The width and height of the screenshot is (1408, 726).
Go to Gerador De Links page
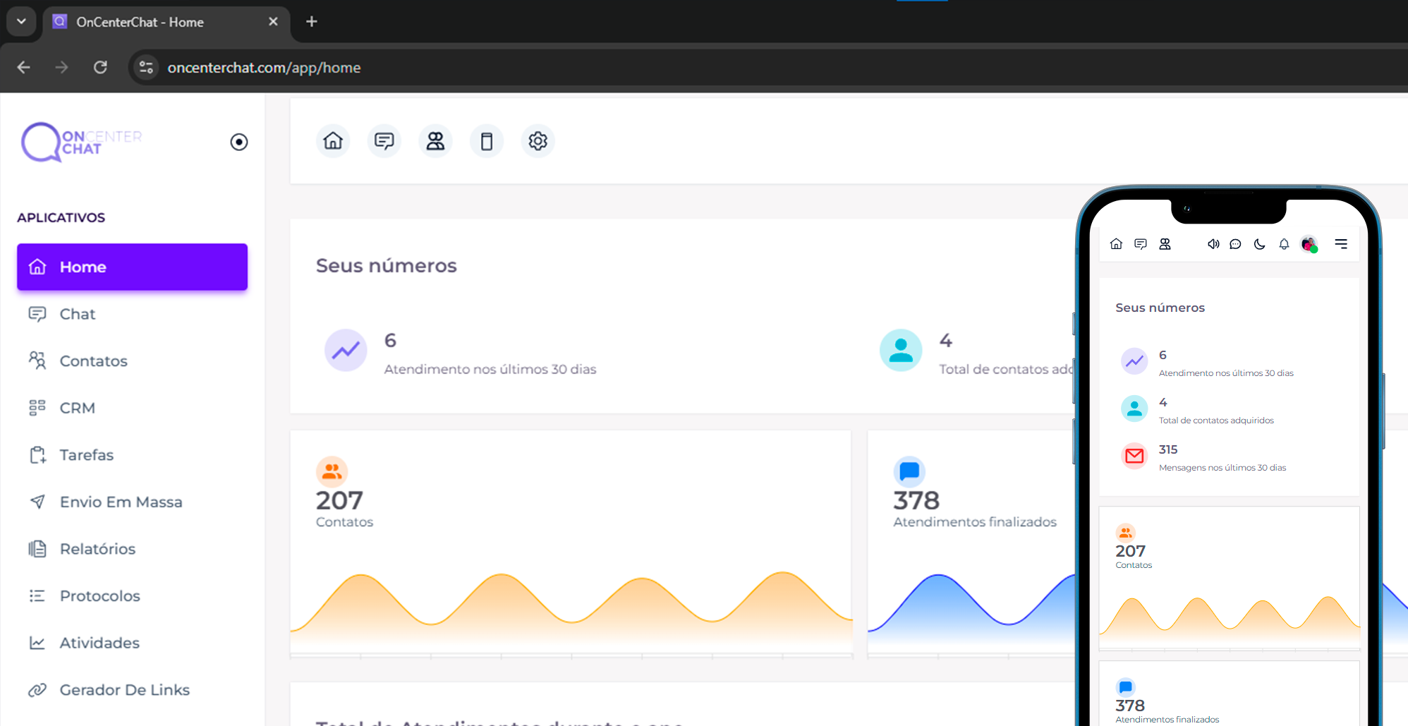click(124, 689)
